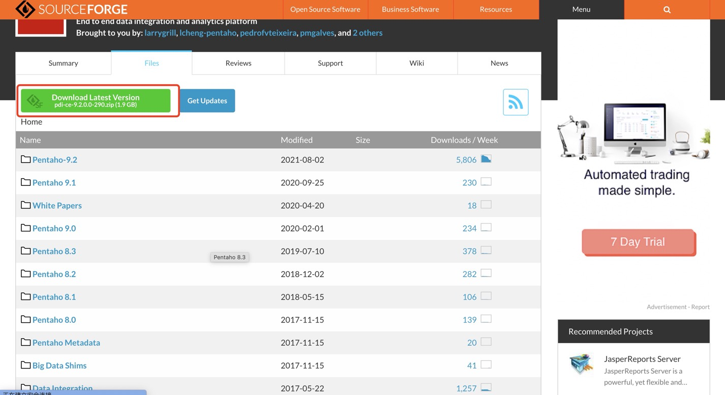725x395 pixels.
Task: Open the JasperReports Server recommended project
Action: click(642, 359)
